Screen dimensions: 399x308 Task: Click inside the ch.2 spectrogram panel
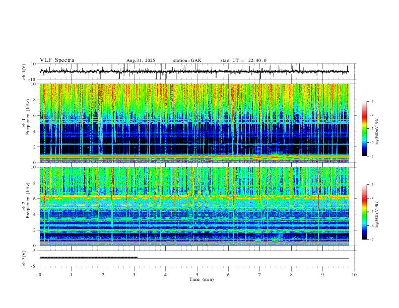(x=194, y=206)
